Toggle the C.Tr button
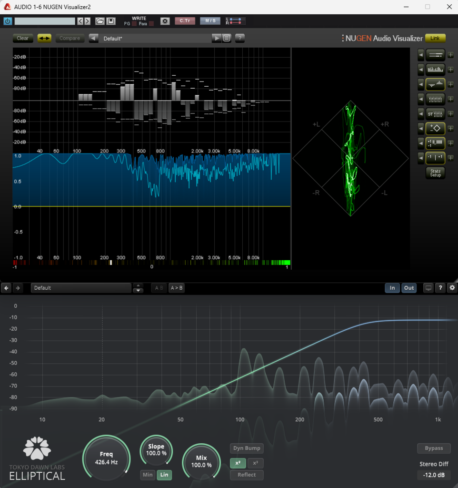 click(185, 21)
